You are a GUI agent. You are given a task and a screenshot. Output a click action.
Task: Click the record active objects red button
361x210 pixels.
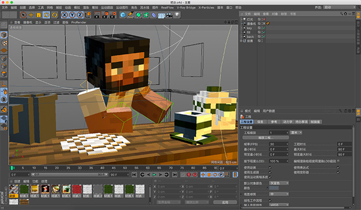click(x=189, y=175)
